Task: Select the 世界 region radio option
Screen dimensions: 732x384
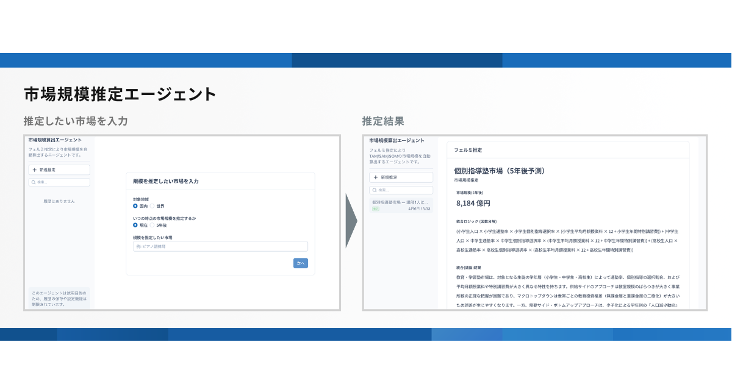Action: (152, 206)
